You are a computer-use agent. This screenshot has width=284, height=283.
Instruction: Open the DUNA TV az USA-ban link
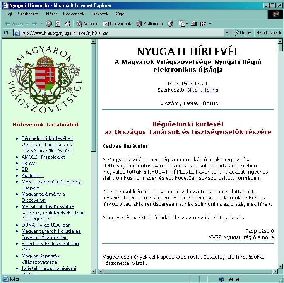pos(46,225)
